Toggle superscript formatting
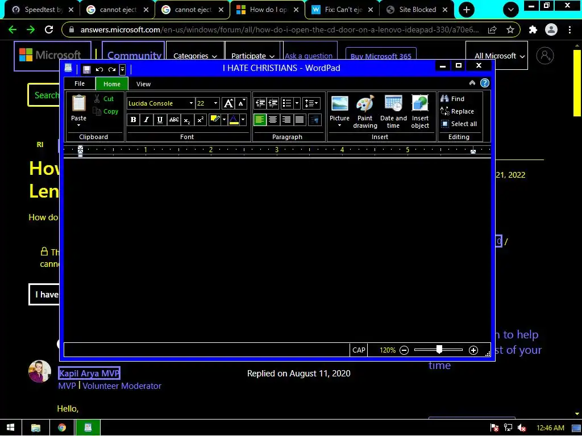This screenshot has width=582, height=436. pos(201,120)
